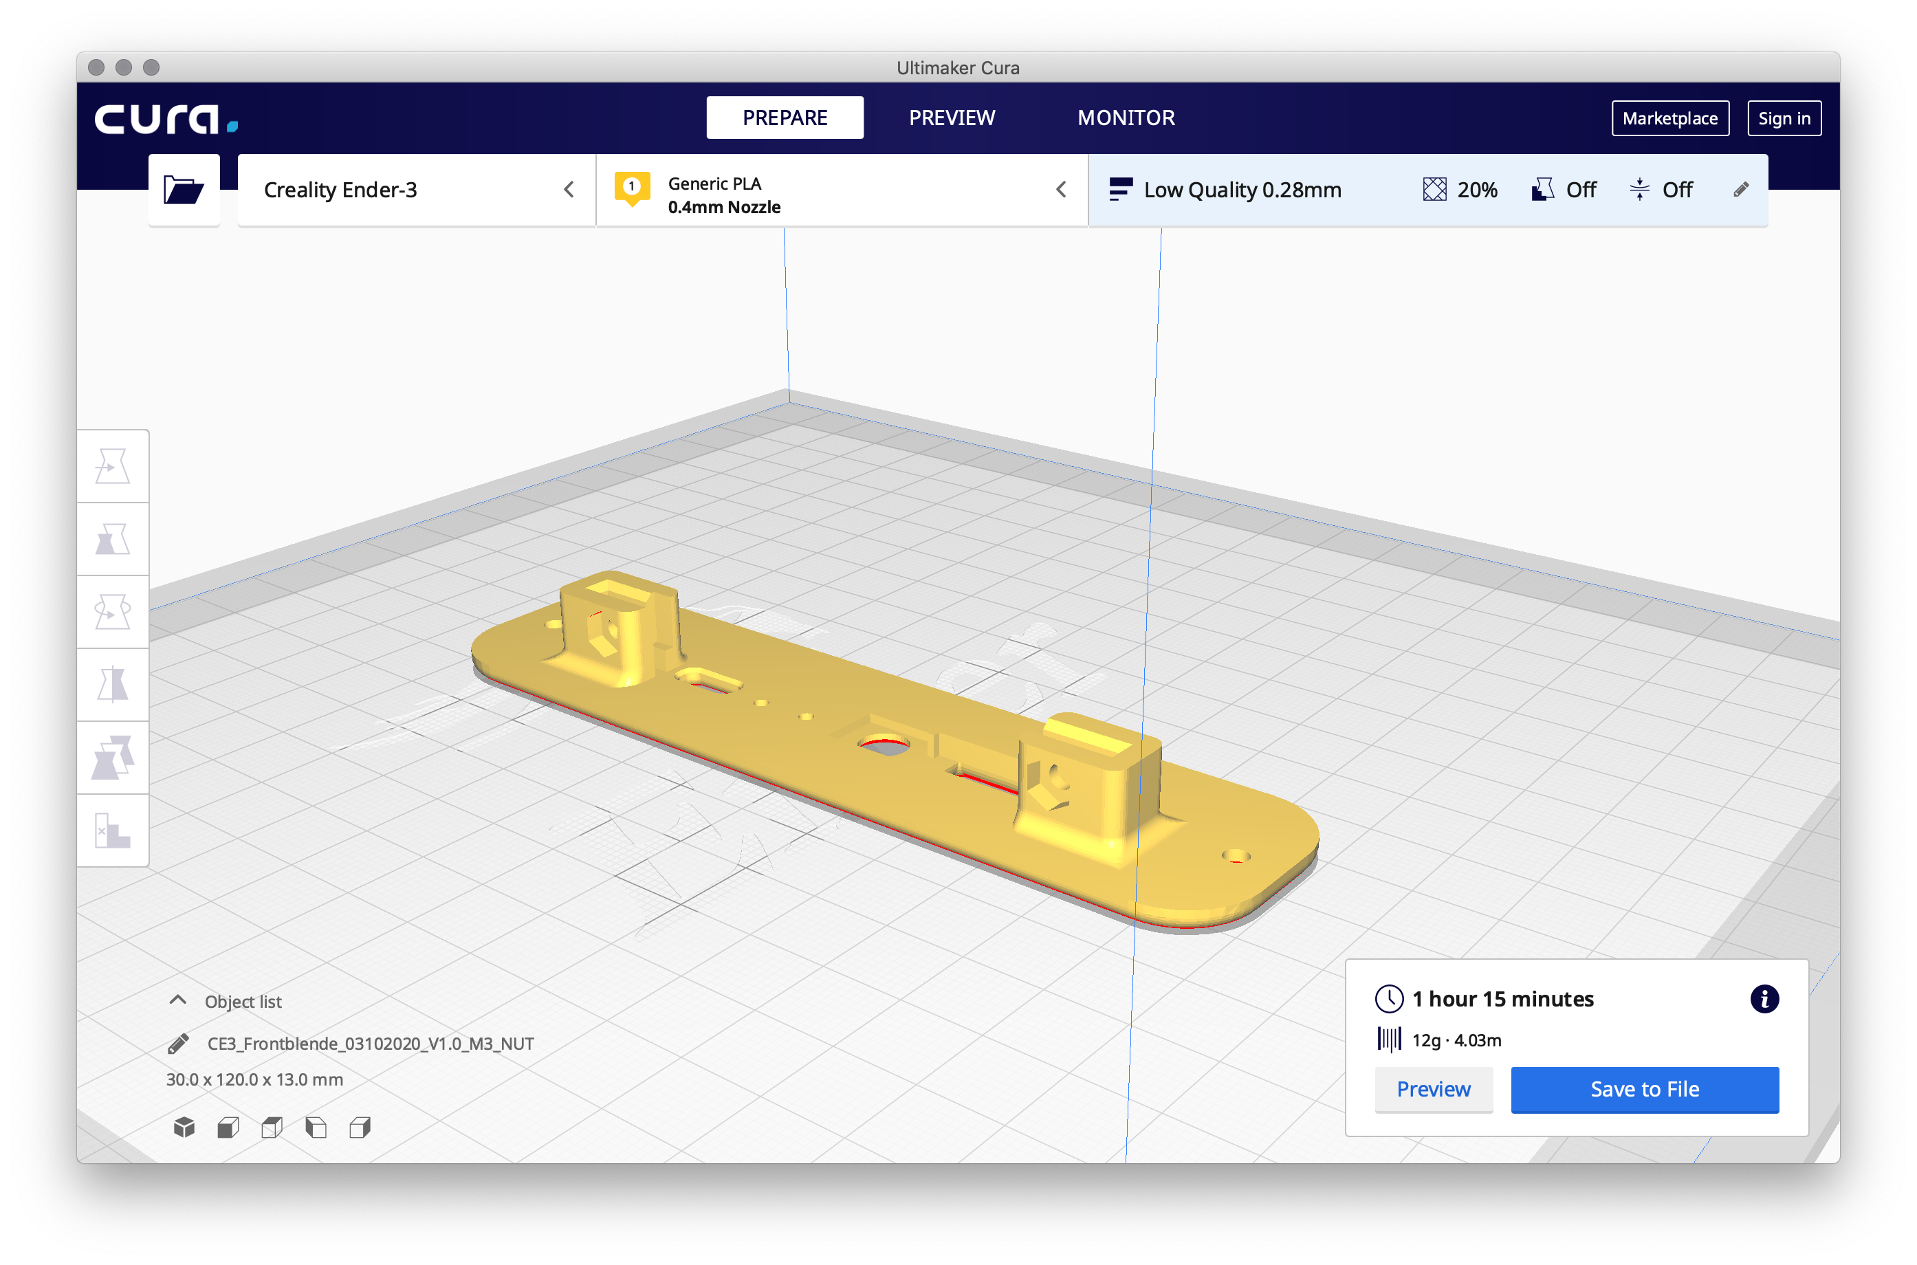Select the Support Blocker tool
The height and width of the screenshot is (1265, 1917).
pyautogui.click(x=113, y=830)
